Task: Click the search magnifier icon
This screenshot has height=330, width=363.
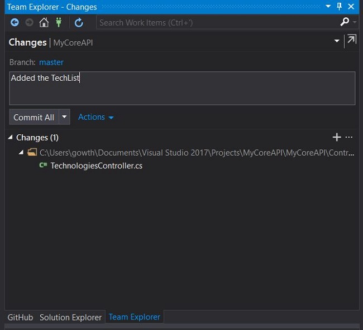Action: tap(345, 22)
